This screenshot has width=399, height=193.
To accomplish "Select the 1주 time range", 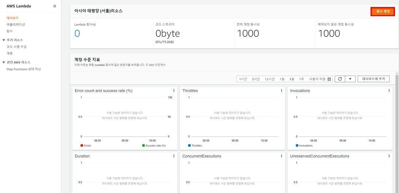I will click(x=301, y=79).
